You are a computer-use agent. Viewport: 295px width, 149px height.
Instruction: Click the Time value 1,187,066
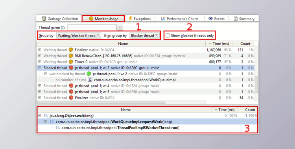(x=214, y=50)
